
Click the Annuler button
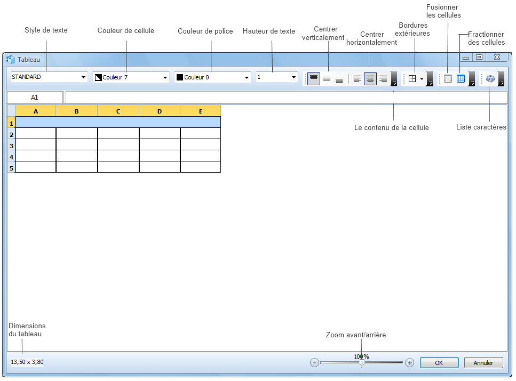point(483,363)
